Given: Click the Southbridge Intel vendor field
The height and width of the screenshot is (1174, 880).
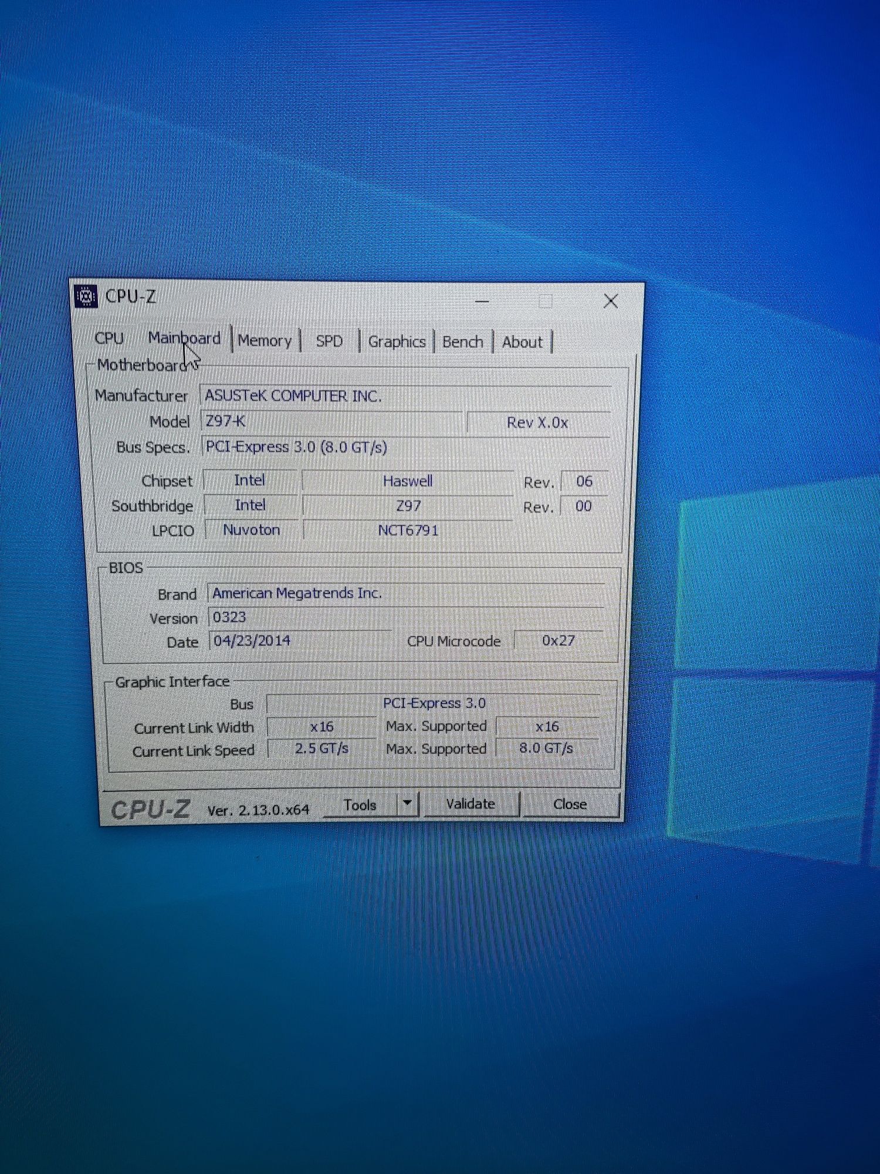Looking at the screenshot, I should (x=251, y=505).
